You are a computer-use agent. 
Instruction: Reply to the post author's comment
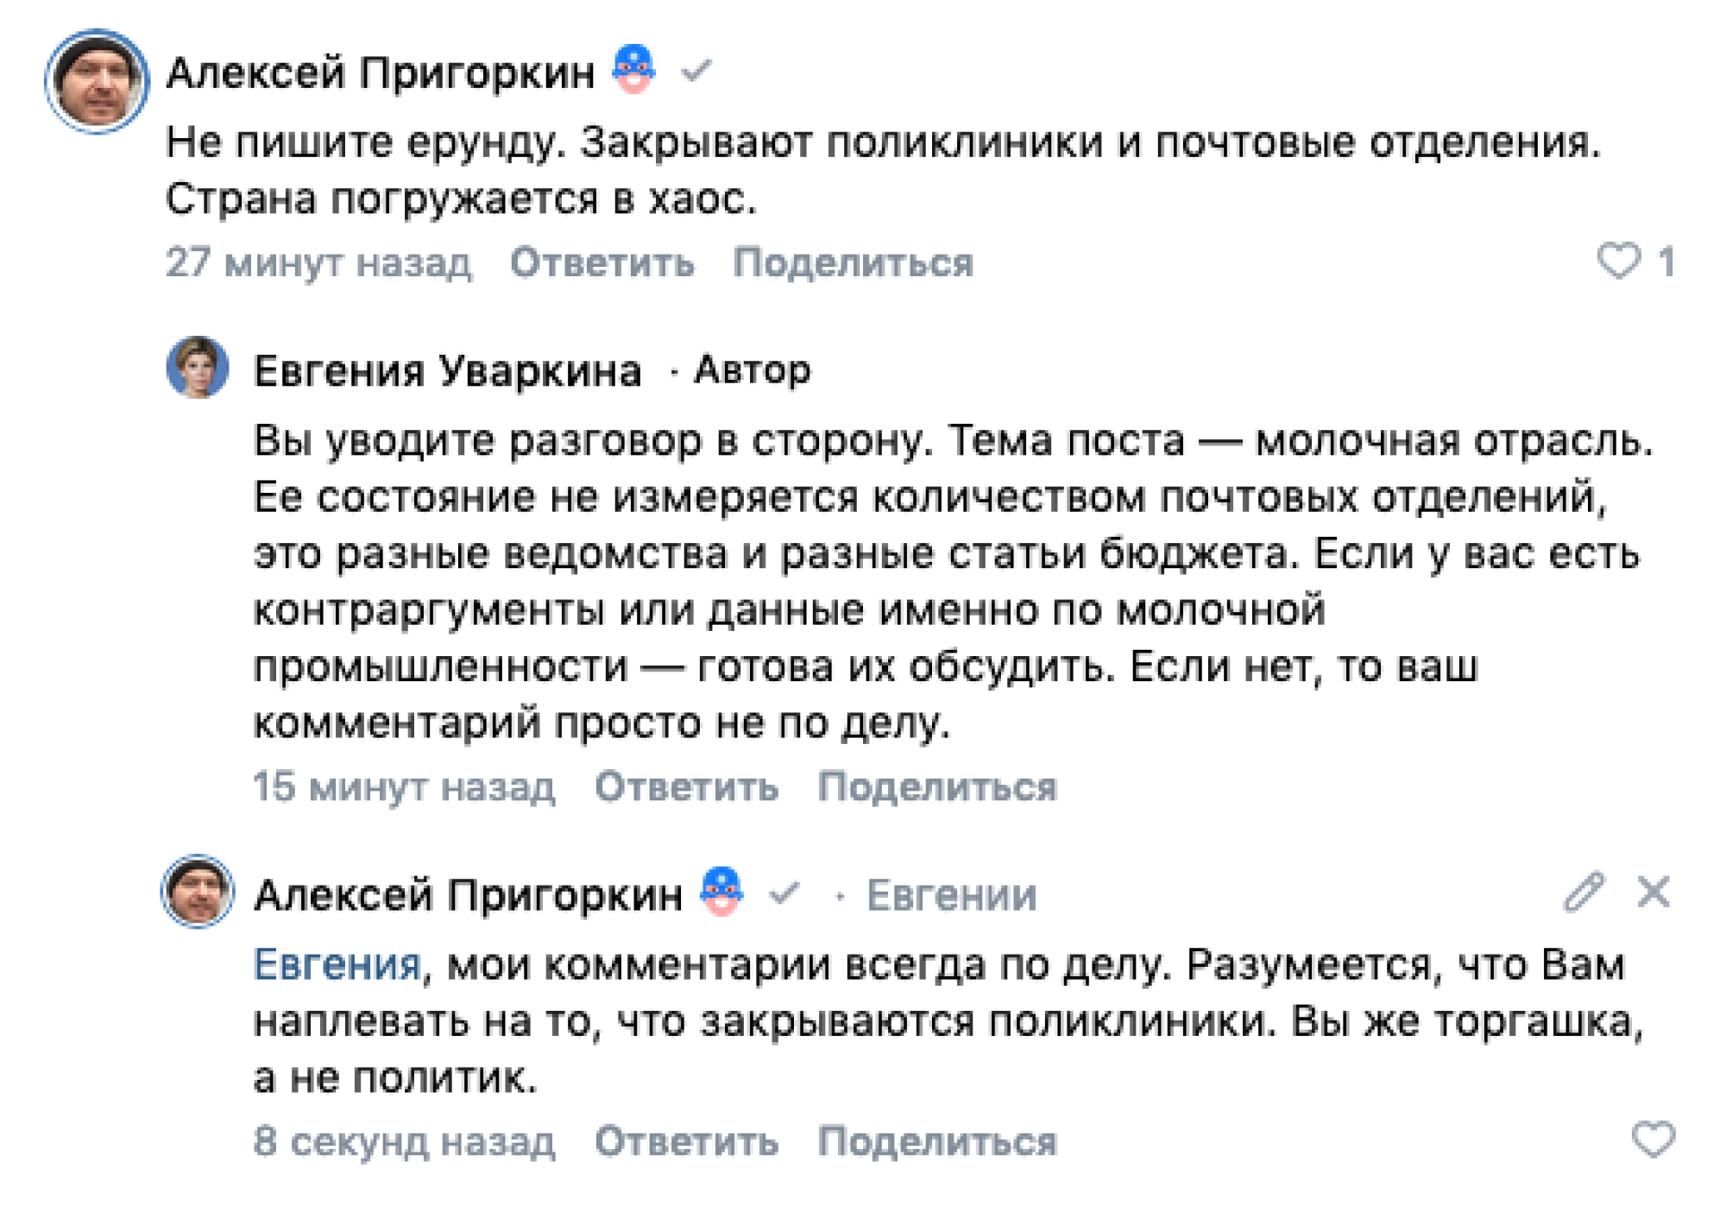pos(686,786)
